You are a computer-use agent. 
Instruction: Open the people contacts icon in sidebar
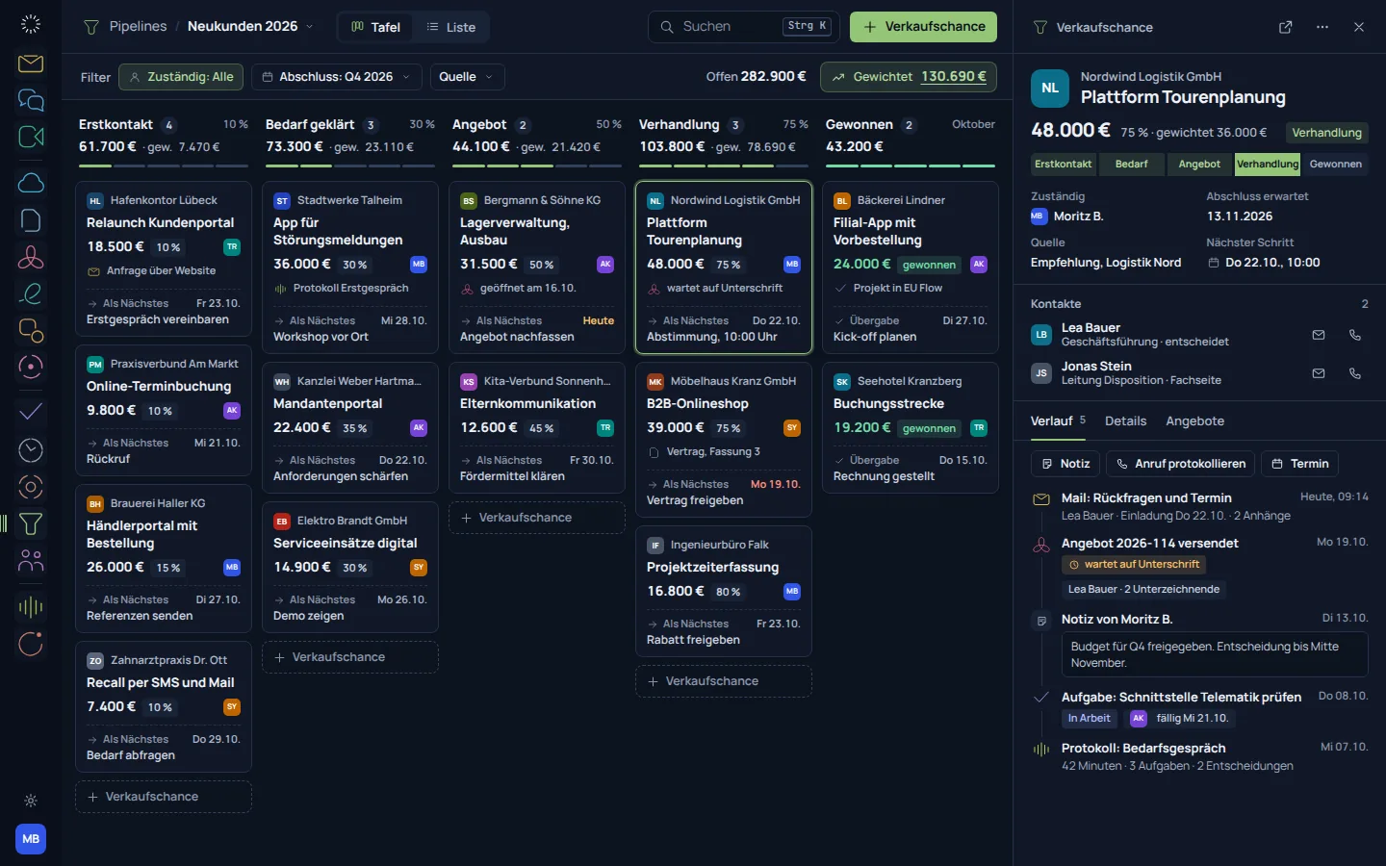pos(31,561)
